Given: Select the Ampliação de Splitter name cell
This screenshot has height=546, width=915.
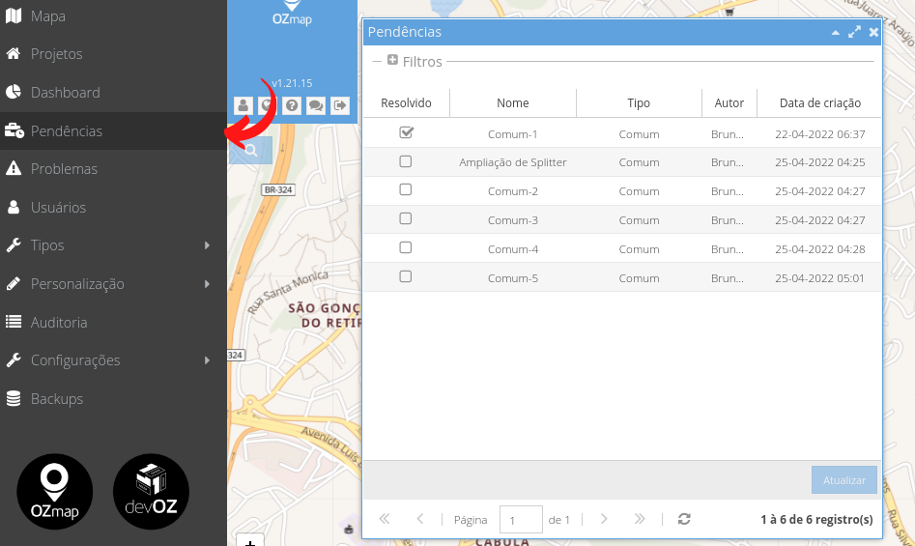Looking at the screenshot, I should [x=513, y=162].
